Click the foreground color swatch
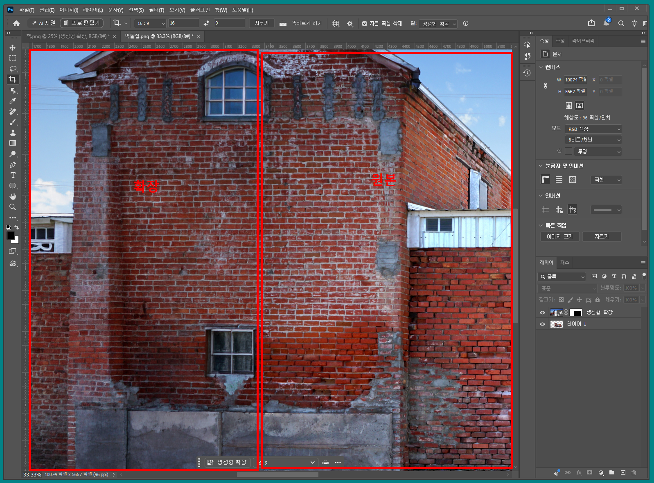654x483 pixels. pyautogui.click(x=11, y=236)
